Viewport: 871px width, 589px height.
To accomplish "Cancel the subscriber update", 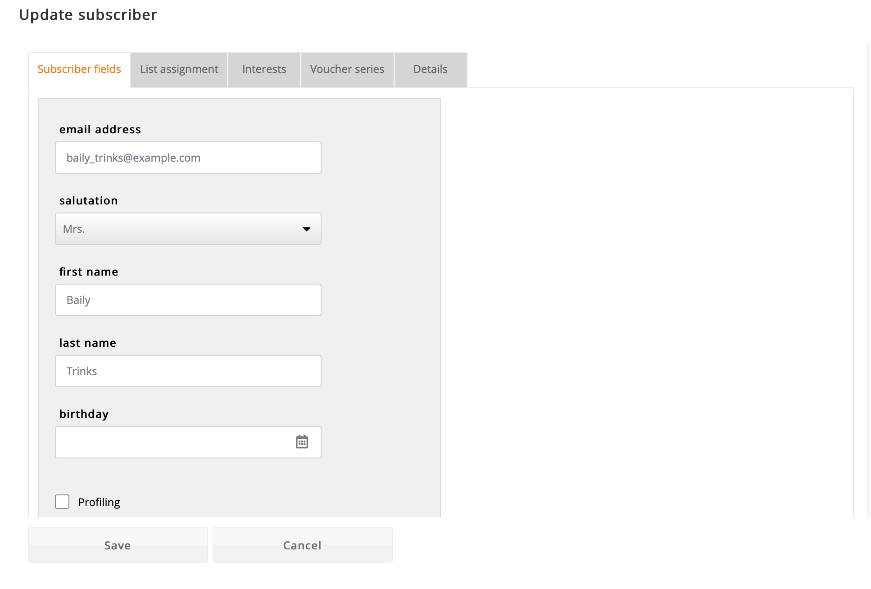I will [303, 545].
